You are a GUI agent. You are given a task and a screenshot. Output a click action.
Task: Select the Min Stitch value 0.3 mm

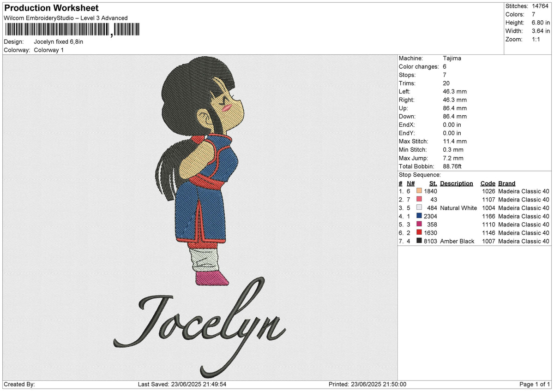453,149
